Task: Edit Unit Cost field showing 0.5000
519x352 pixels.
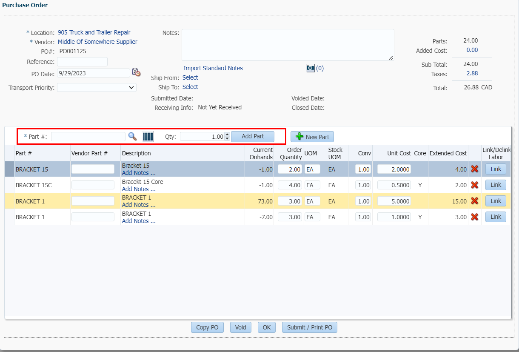Action: [394, 185]
